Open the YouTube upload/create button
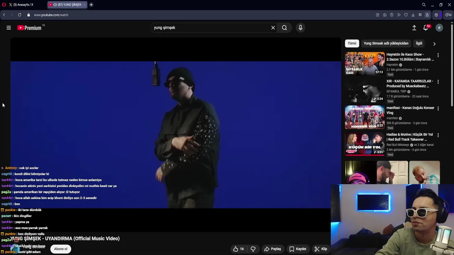 point(414,28)
